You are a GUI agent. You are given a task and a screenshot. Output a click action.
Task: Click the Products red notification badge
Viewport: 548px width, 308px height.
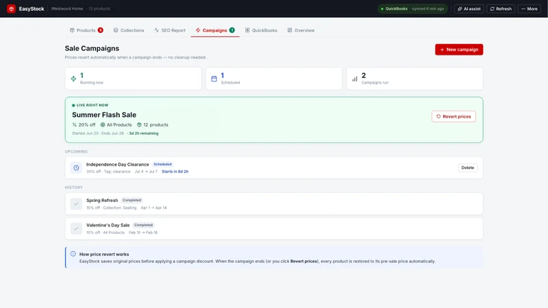[x=100, y=30]
